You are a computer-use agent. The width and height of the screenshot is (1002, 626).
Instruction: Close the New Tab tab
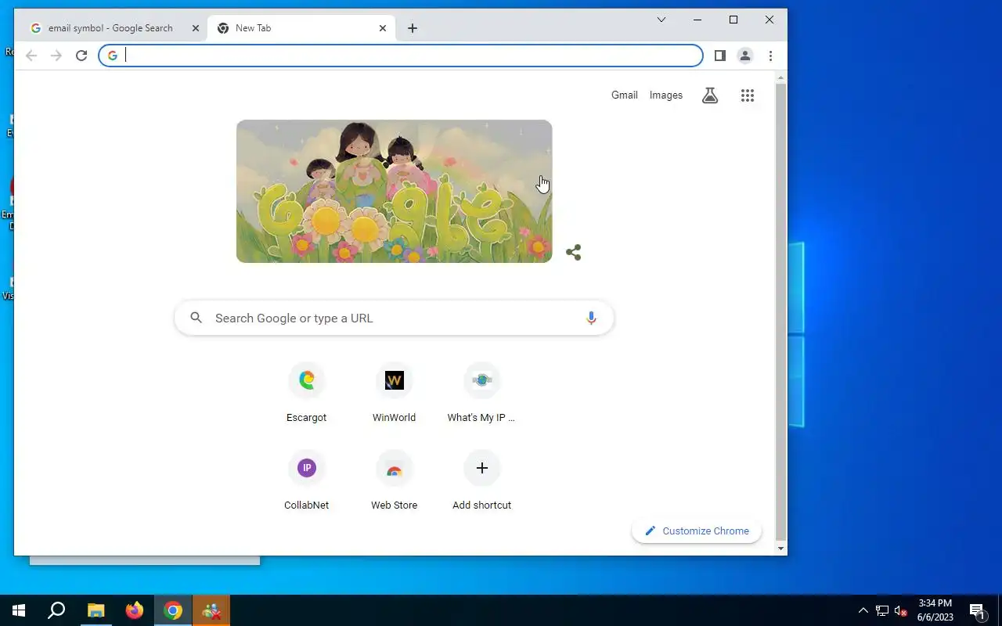click(383, 28)
